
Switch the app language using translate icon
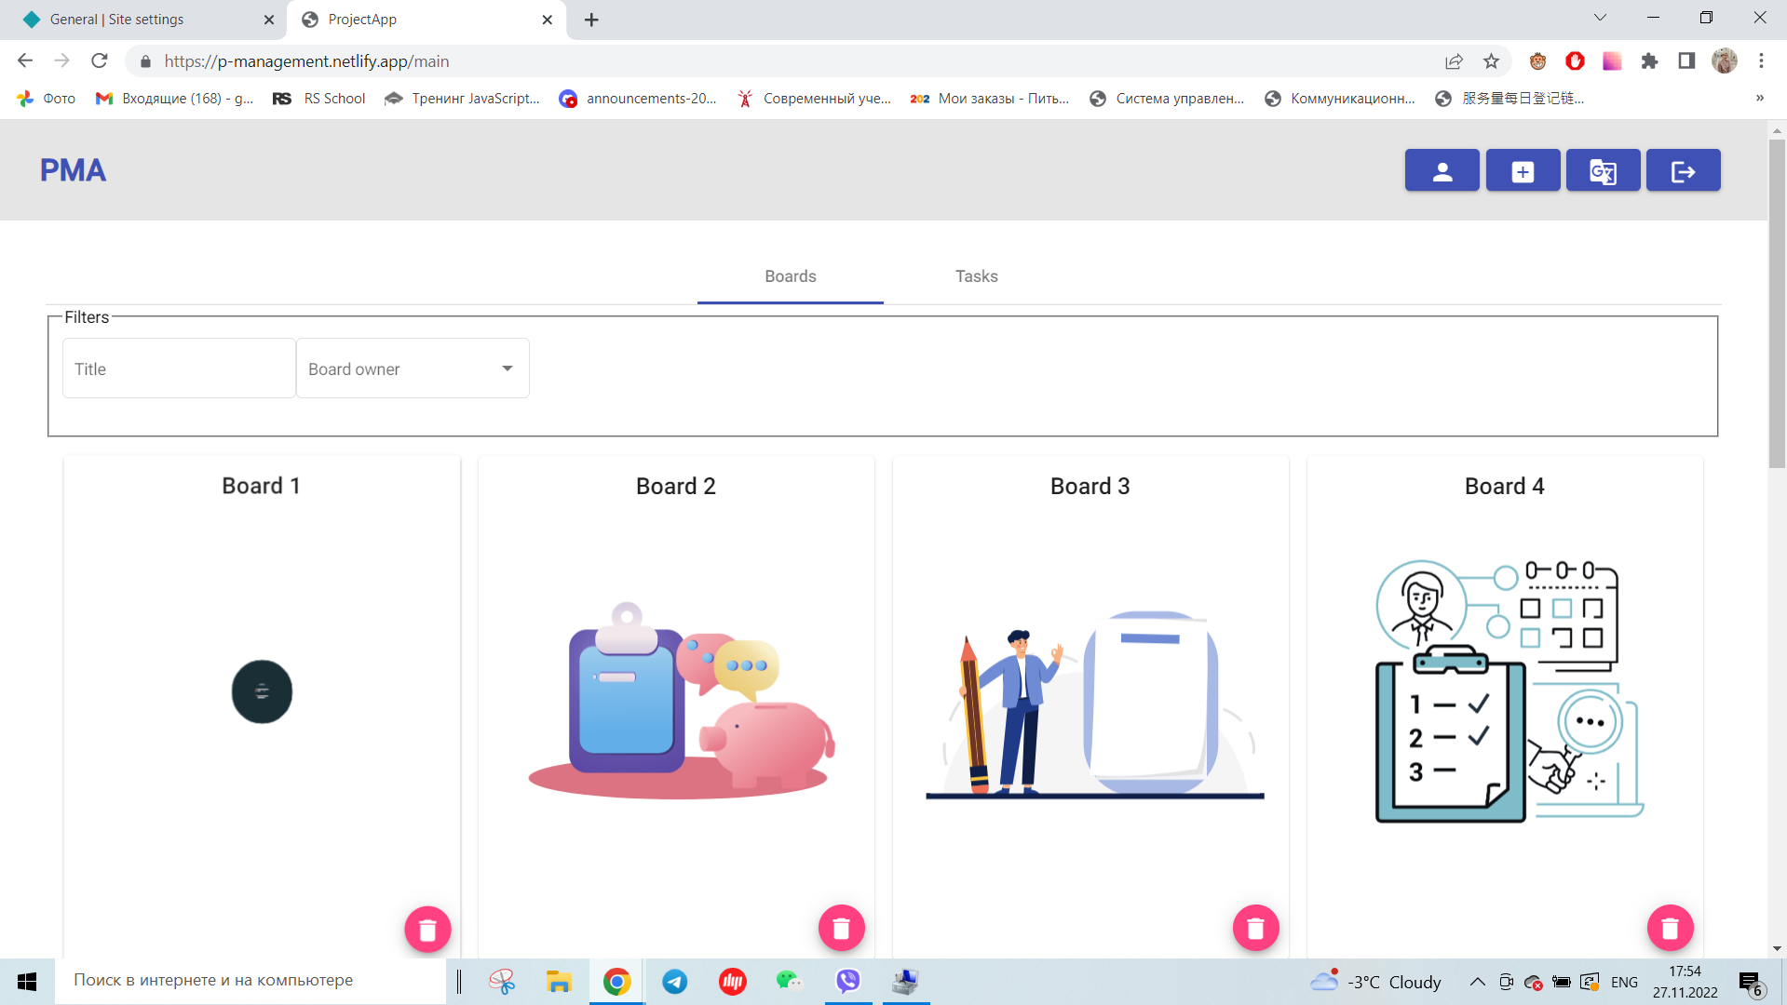tap(1603, 170)
